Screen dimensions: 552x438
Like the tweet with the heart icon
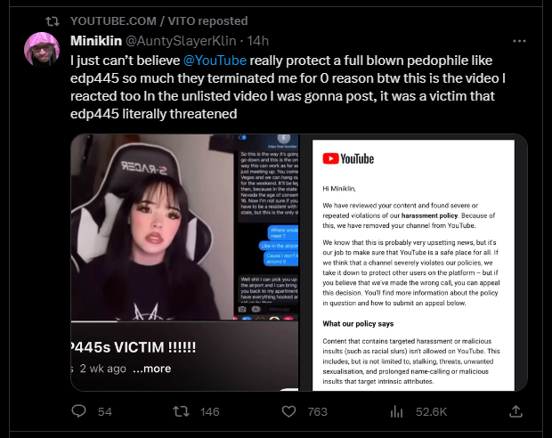click(x=288, y=411)
